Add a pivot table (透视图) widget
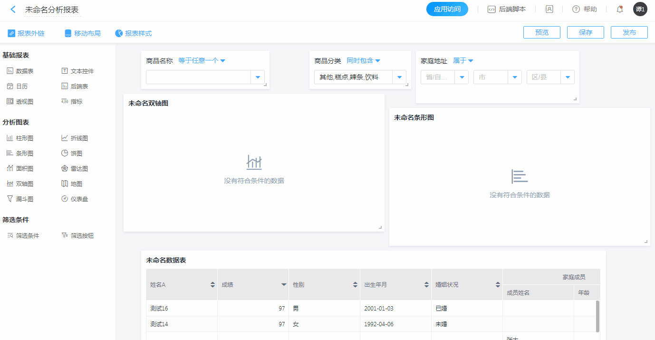This screenshot has height=340, width=655. click(20, 102)
